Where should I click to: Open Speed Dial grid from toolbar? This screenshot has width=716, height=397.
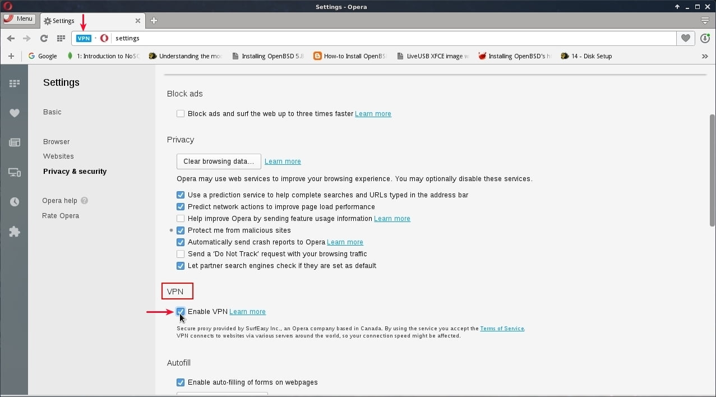(61, 38)
